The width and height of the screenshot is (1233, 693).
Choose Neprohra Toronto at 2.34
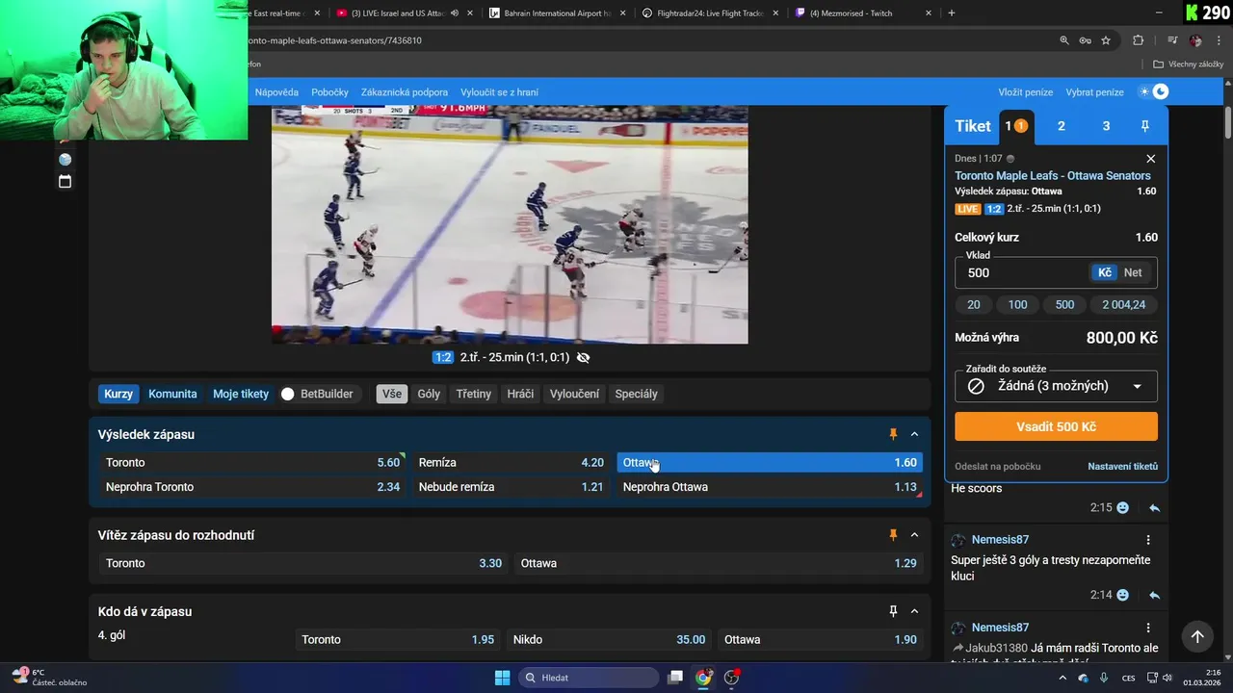[252, 487]
